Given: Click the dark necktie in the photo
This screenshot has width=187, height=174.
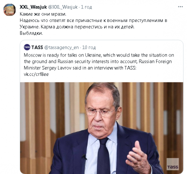Looking at the screenshot, I should pyautogui.click(x=103, y=155).
